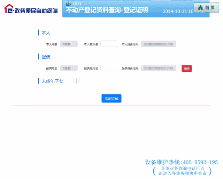Image resolution: width=223 pixels, height=179 pixels.
Task: Click the i厦门 logo in header
Action: point(74,3)
